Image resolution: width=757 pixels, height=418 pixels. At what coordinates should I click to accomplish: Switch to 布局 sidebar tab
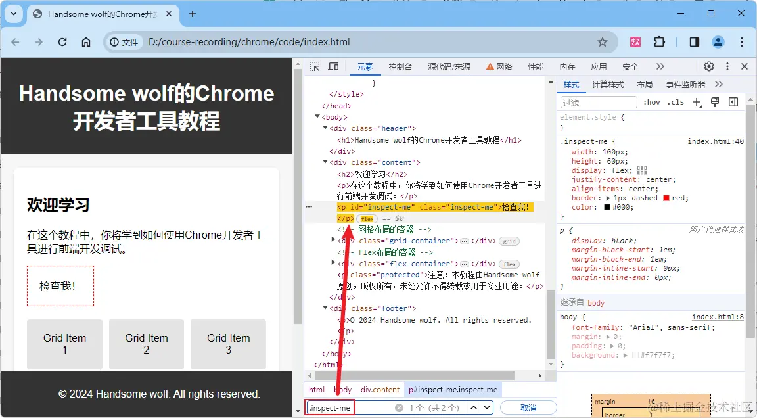click(645, 85)
